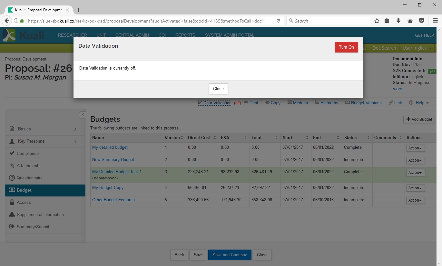Click the Copy eye icon
The width and height of the screenshot is (442, 266).
click(268, 103)
